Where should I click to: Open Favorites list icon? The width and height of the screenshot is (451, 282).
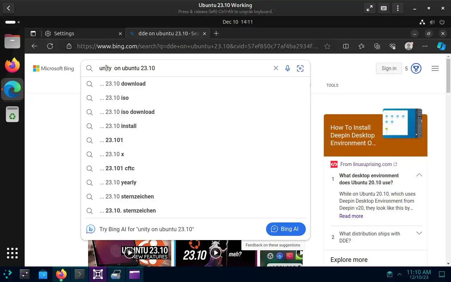point(362,46)
